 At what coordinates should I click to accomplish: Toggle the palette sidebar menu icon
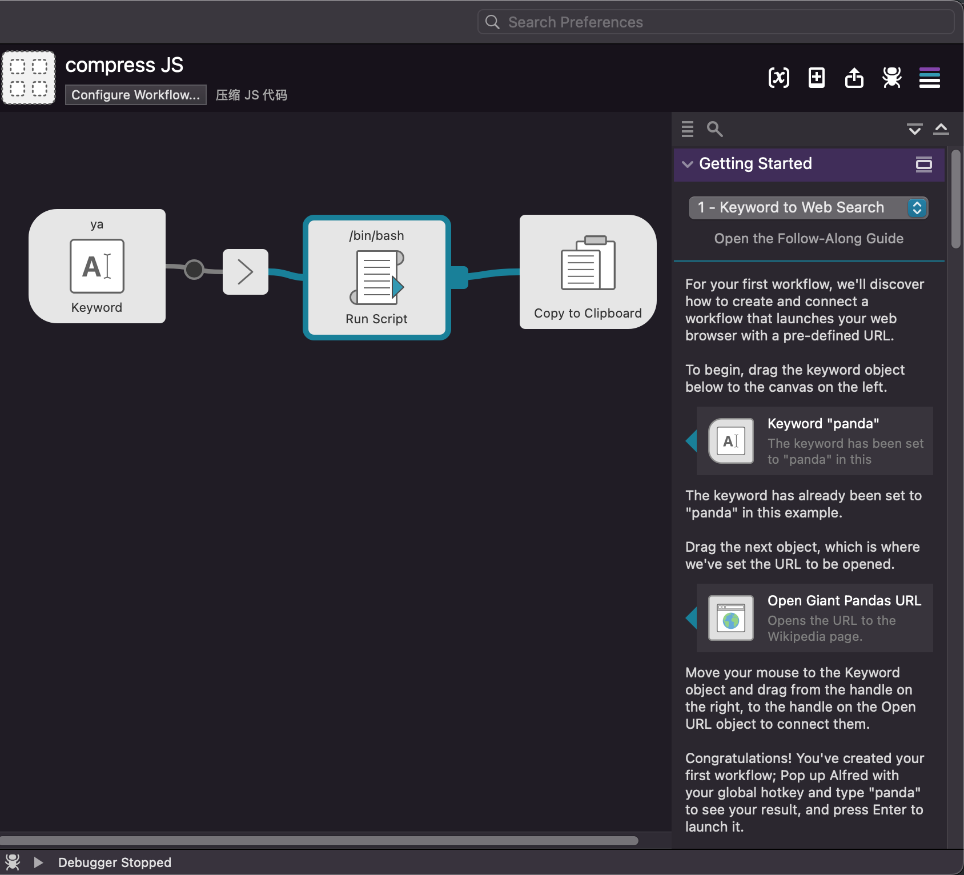tap(929, 78)
